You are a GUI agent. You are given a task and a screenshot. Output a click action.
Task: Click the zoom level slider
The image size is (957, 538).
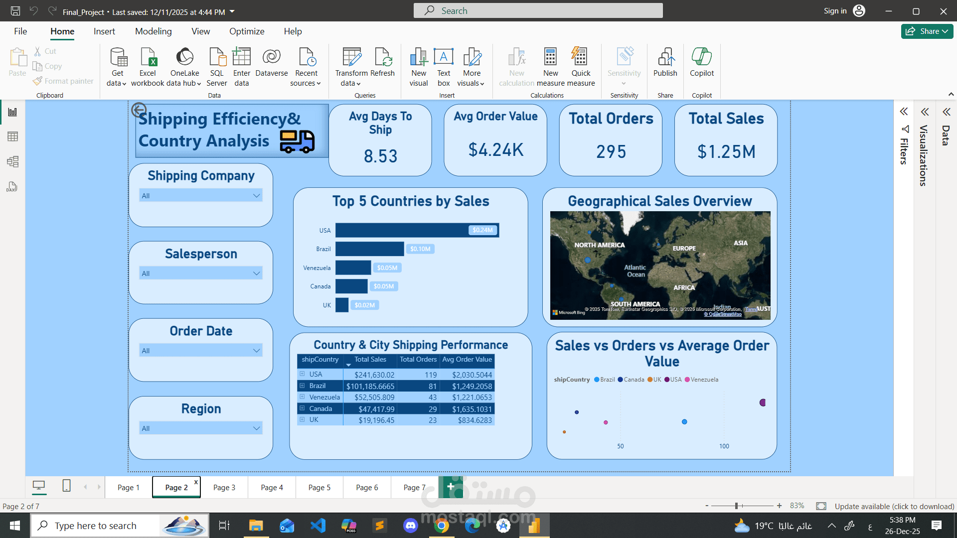(x=736, y=506)
